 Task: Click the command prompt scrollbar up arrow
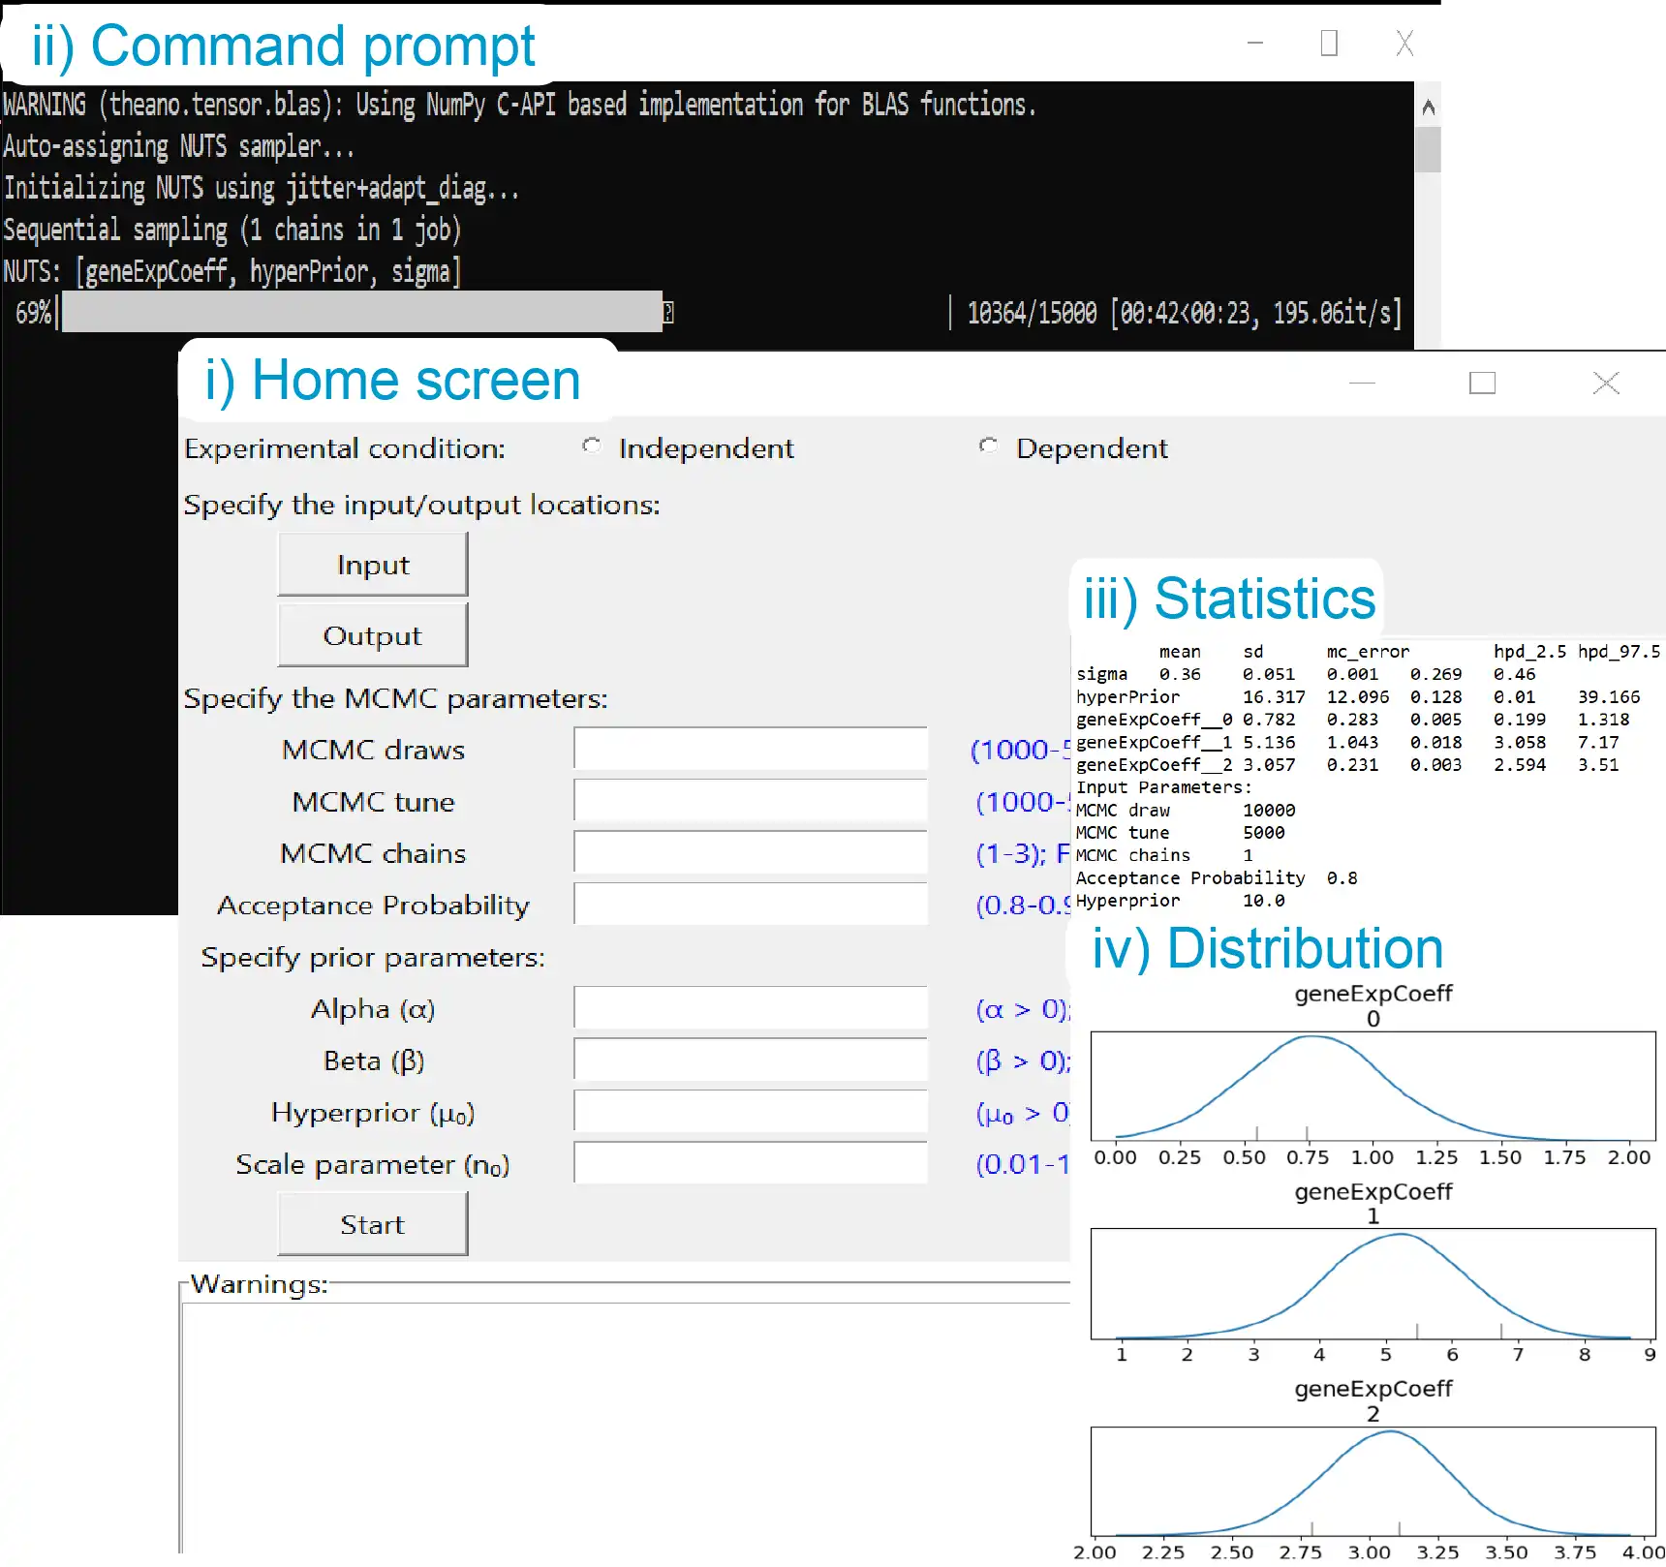point(1428,107)
